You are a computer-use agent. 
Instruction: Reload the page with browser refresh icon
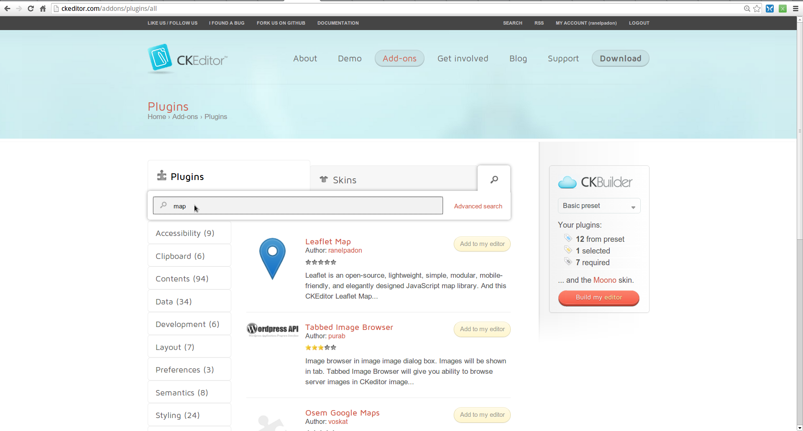point(31,8)
